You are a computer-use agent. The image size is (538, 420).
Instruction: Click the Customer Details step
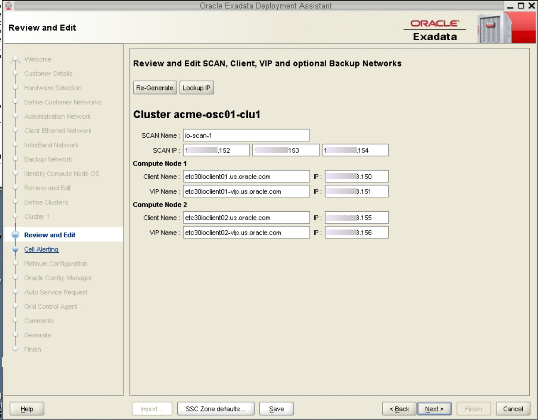click(48, 73)
